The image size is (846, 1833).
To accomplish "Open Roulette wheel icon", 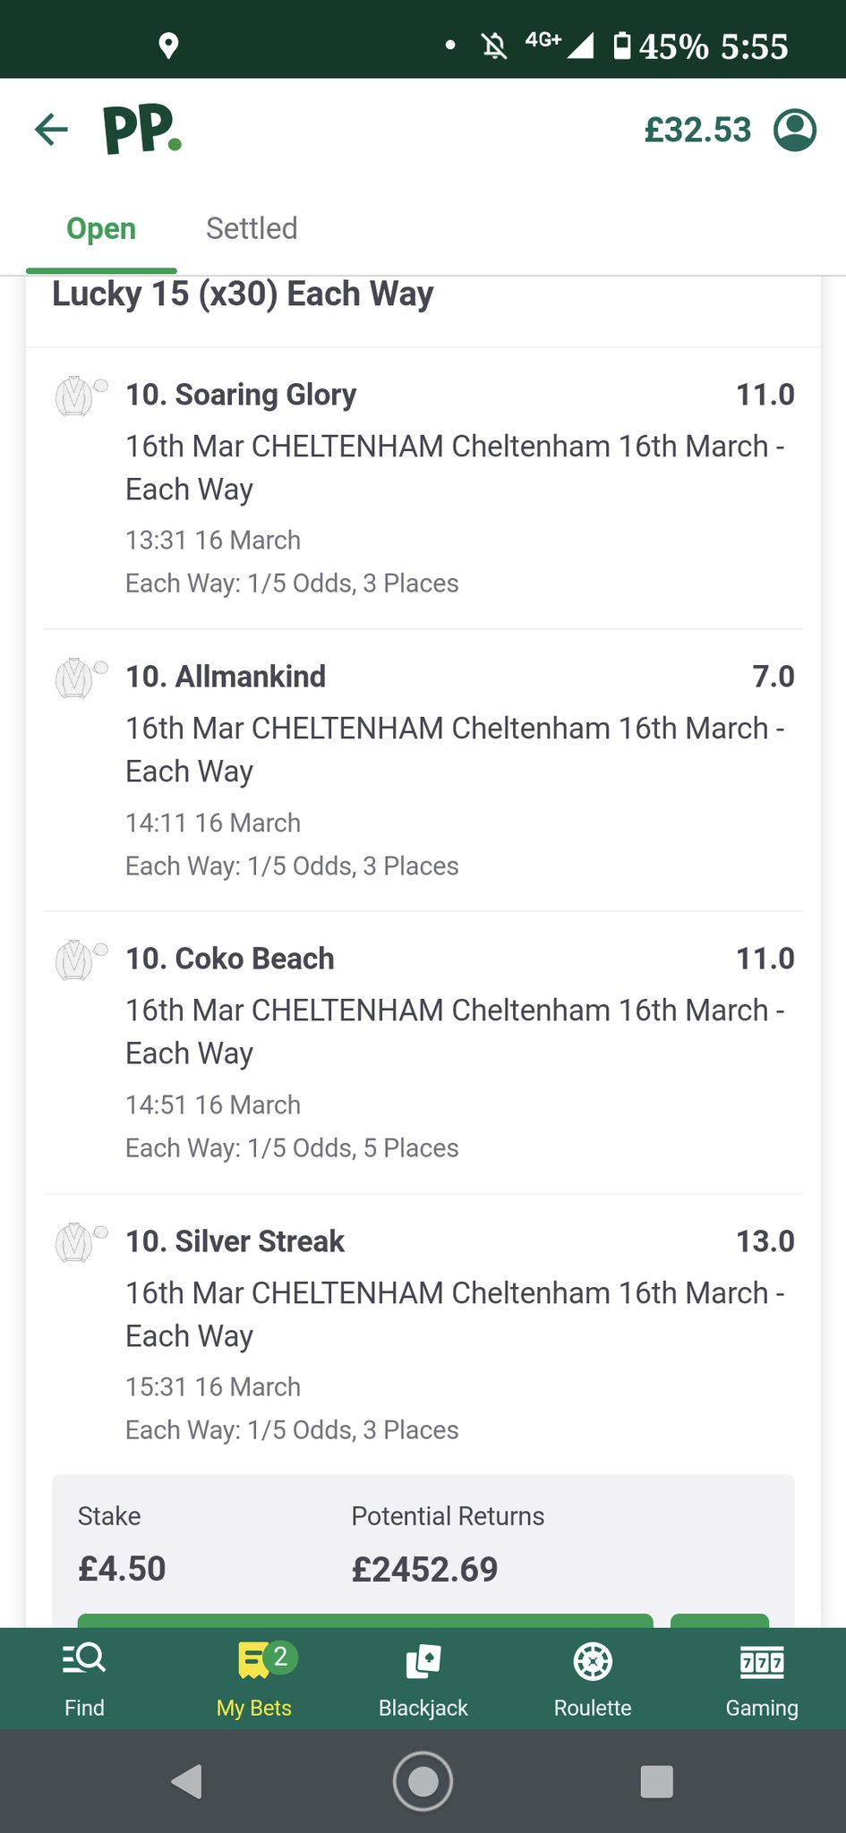I will 592,1661.
